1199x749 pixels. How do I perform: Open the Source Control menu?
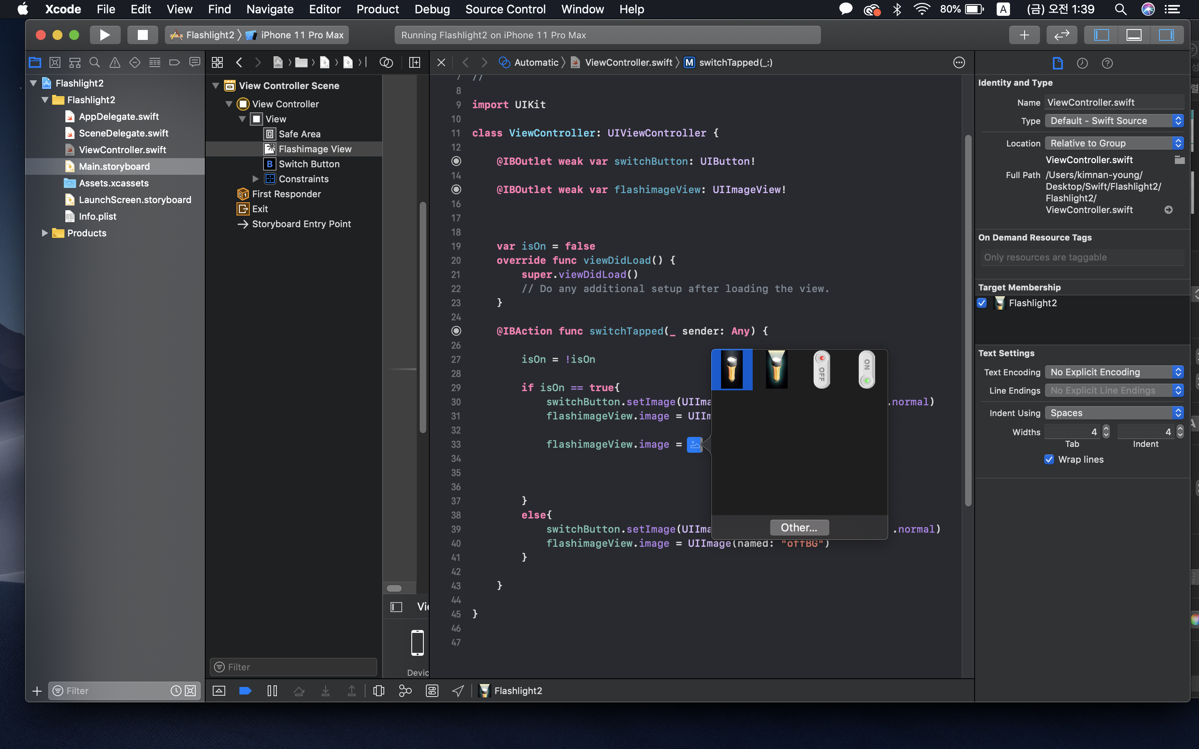coord(505,9)
